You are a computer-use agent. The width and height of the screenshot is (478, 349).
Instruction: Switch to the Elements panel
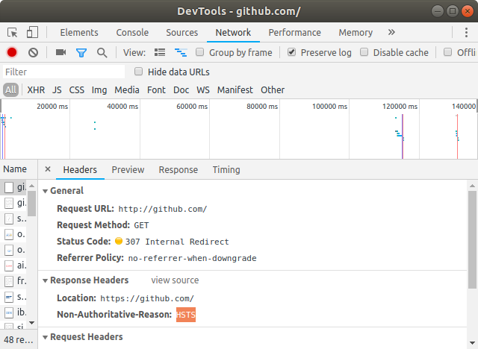tap(79, 33)
